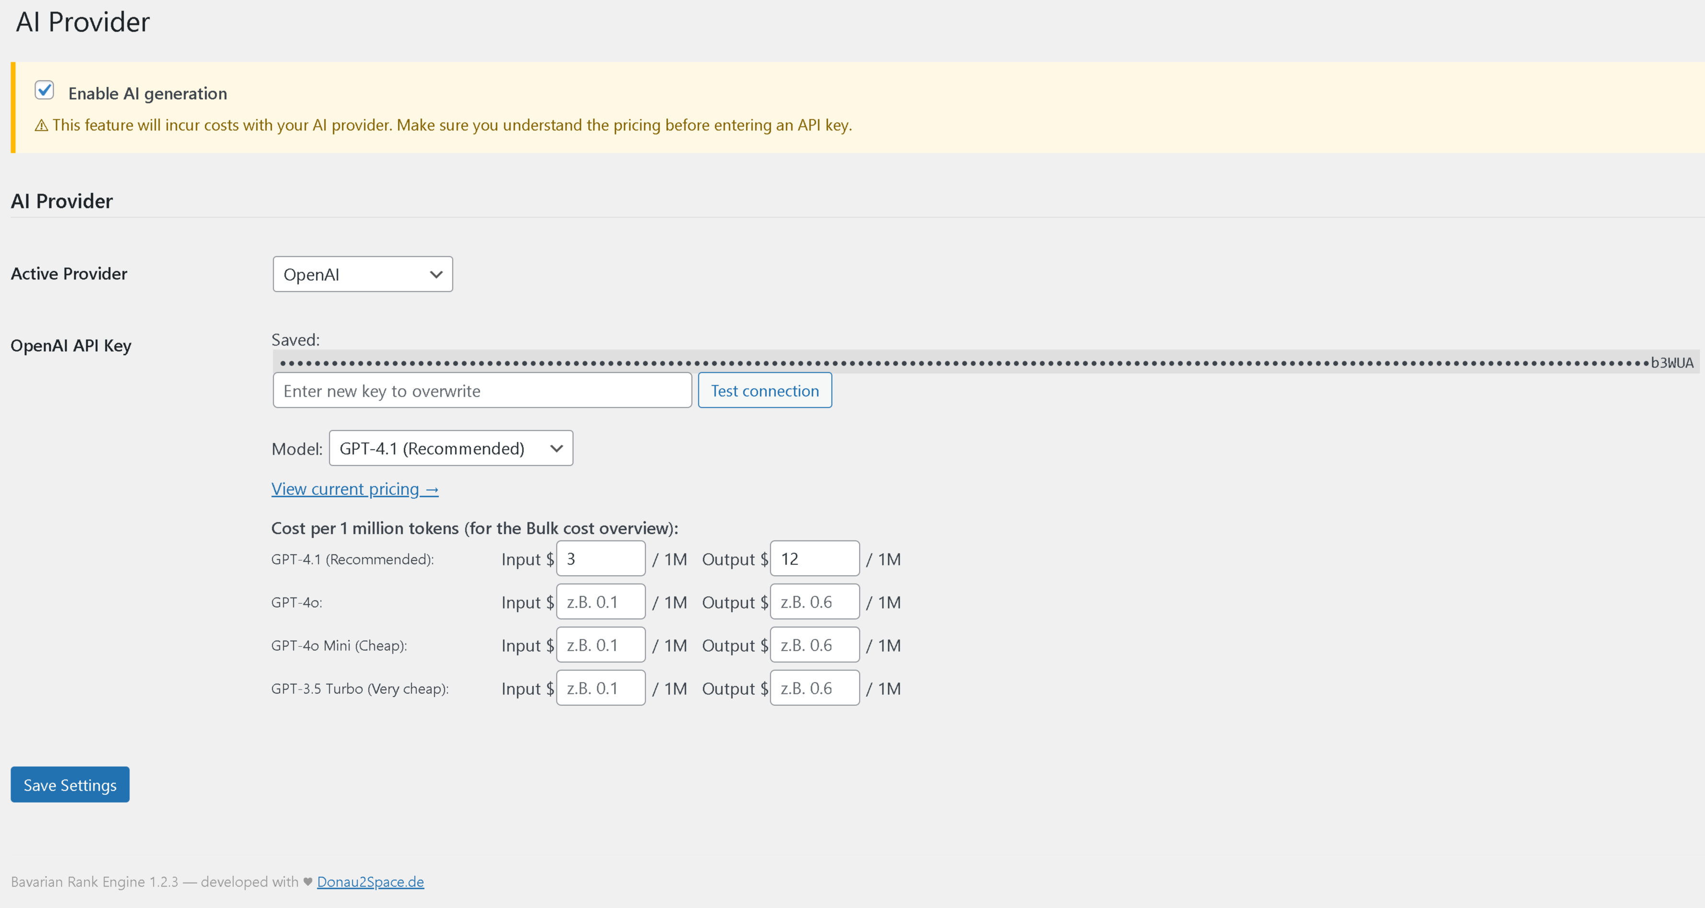Image resolution: width=1705 pixels, height=908 pixels.
Task: Click the Model dropdown arrow
Action: point(556,448)
